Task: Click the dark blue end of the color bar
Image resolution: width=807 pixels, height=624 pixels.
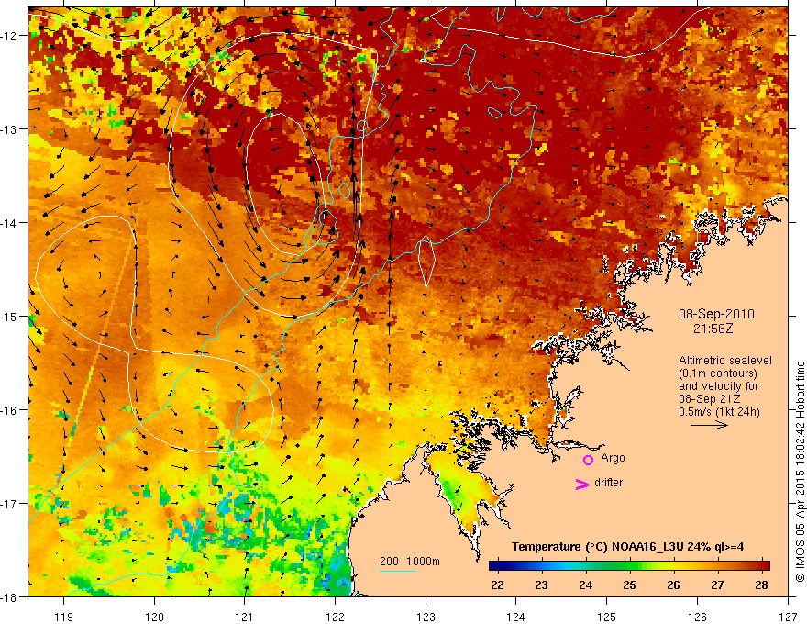Action: (493, 566)
